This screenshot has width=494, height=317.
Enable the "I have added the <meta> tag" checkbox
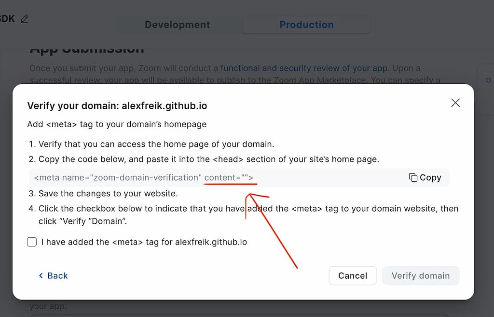click(x=32, y=242)
